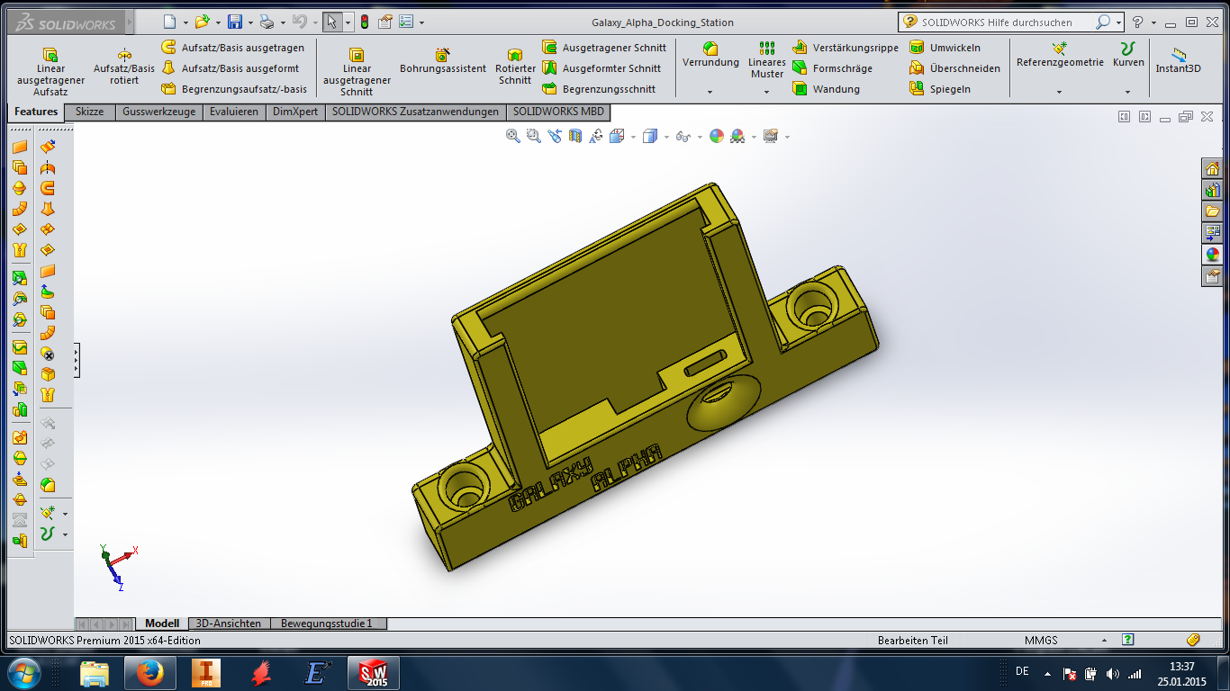Expand Lineares Muster dropdown arrow

point(767,92)
